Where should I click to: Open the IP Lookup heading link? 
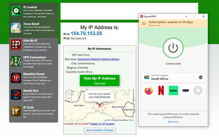click(x=30, y=7)
